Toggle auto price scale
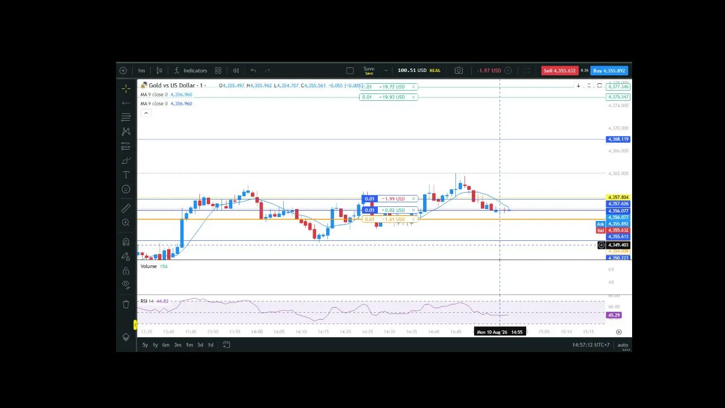Image resolution: width=725 pixels, height=408 pixels. pyautogui.click(x=622, y=345)
